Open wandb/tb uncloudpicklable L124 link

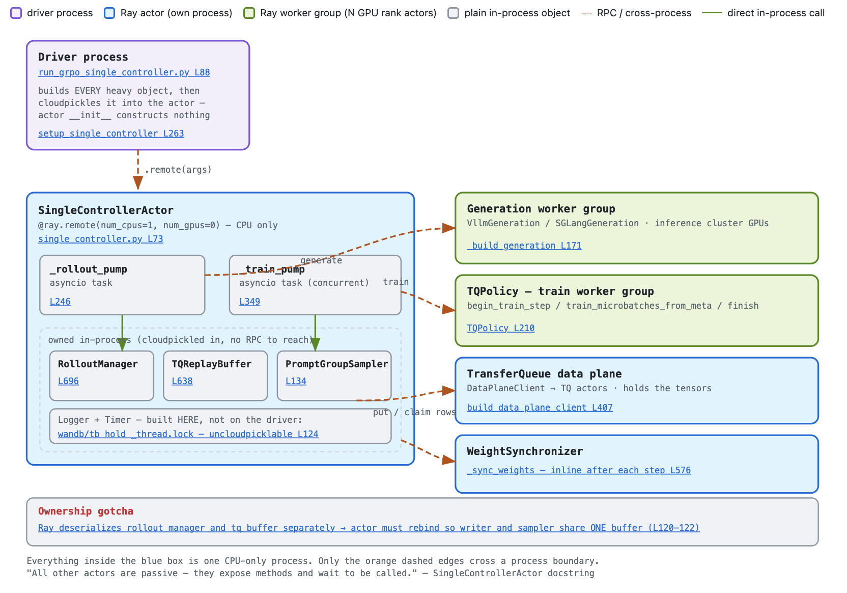pyautogui.click(x=188, y=434)
